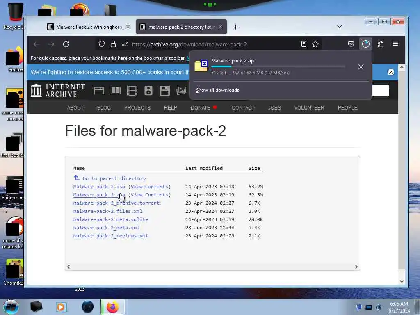Click the tracking protection shield icon
Screen dimensions: 420x315
(x=102, y=44)
